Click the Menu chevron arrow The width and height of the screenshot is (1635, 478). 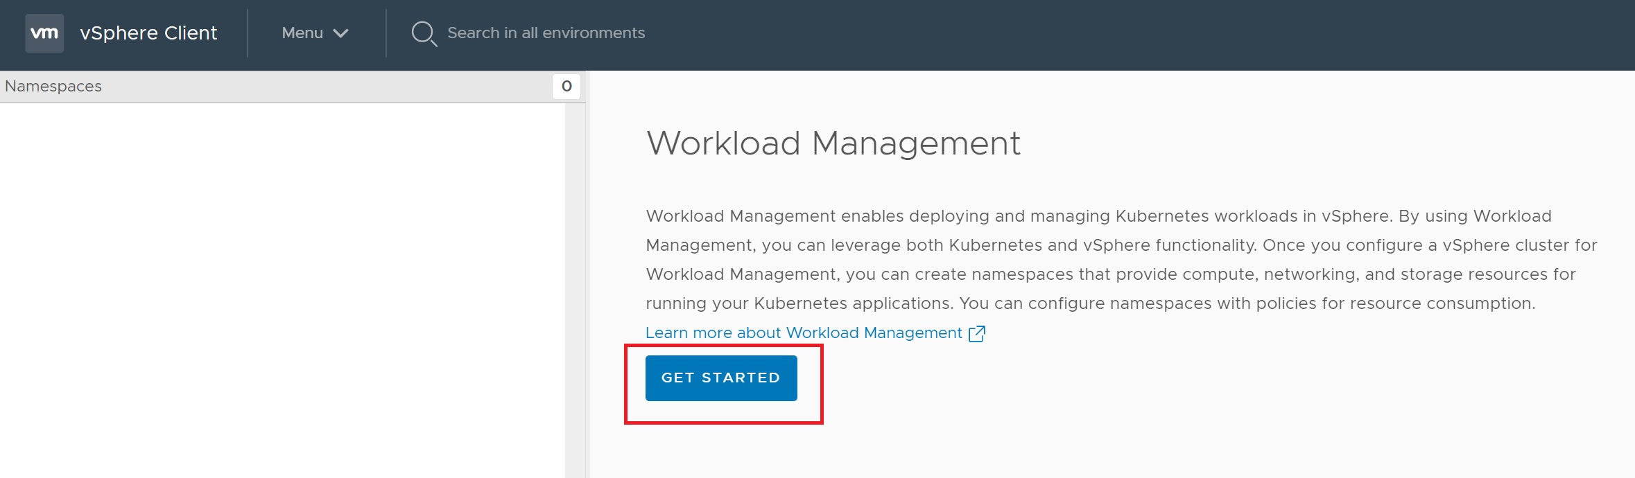pos(340,33)
